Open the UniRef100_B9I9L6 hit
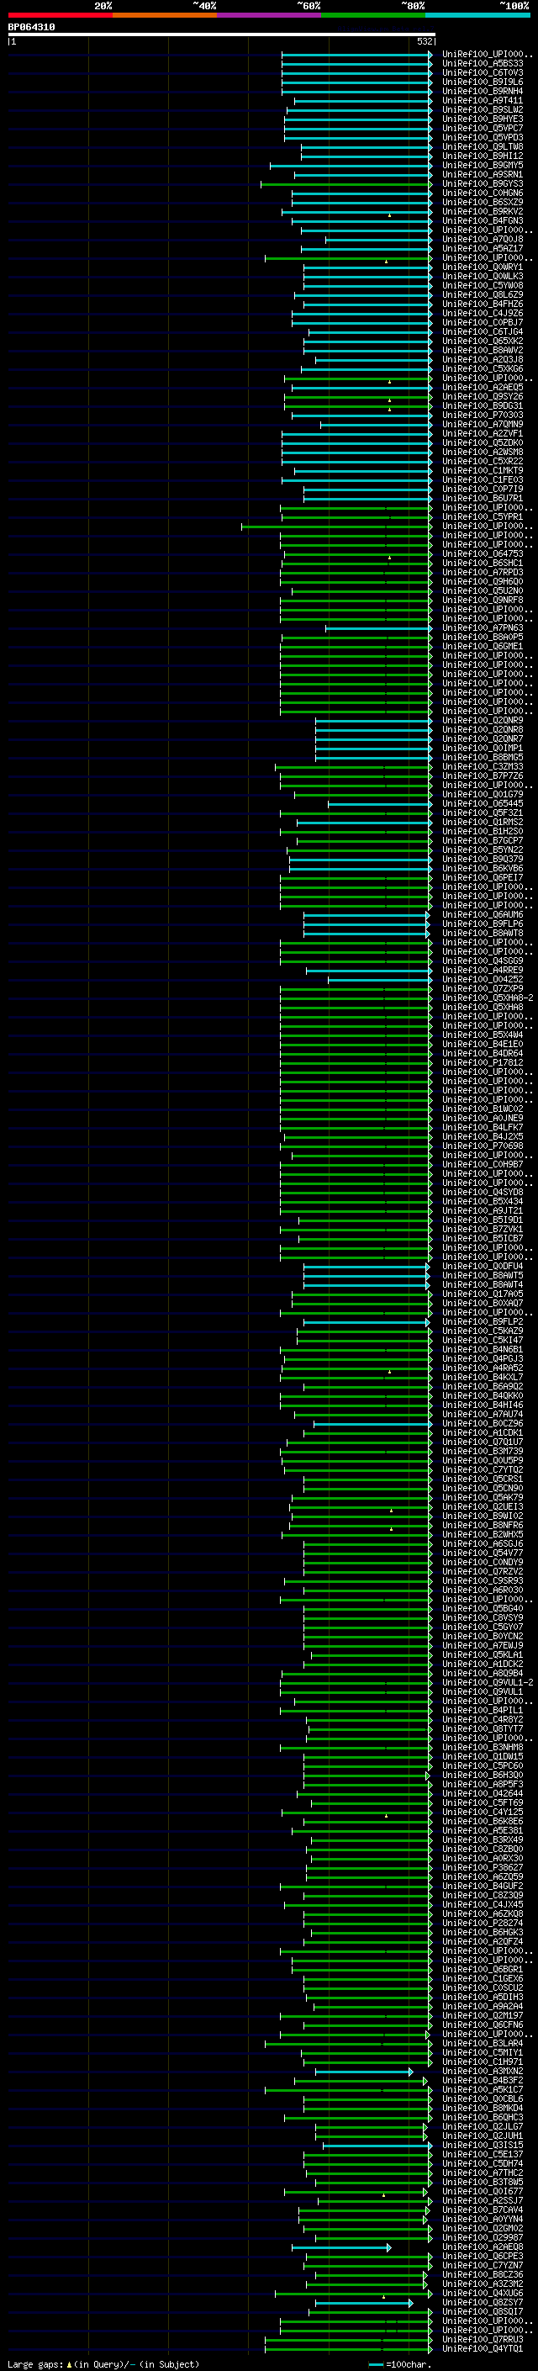The image size is (538, 2371). (x=483, y=82)
